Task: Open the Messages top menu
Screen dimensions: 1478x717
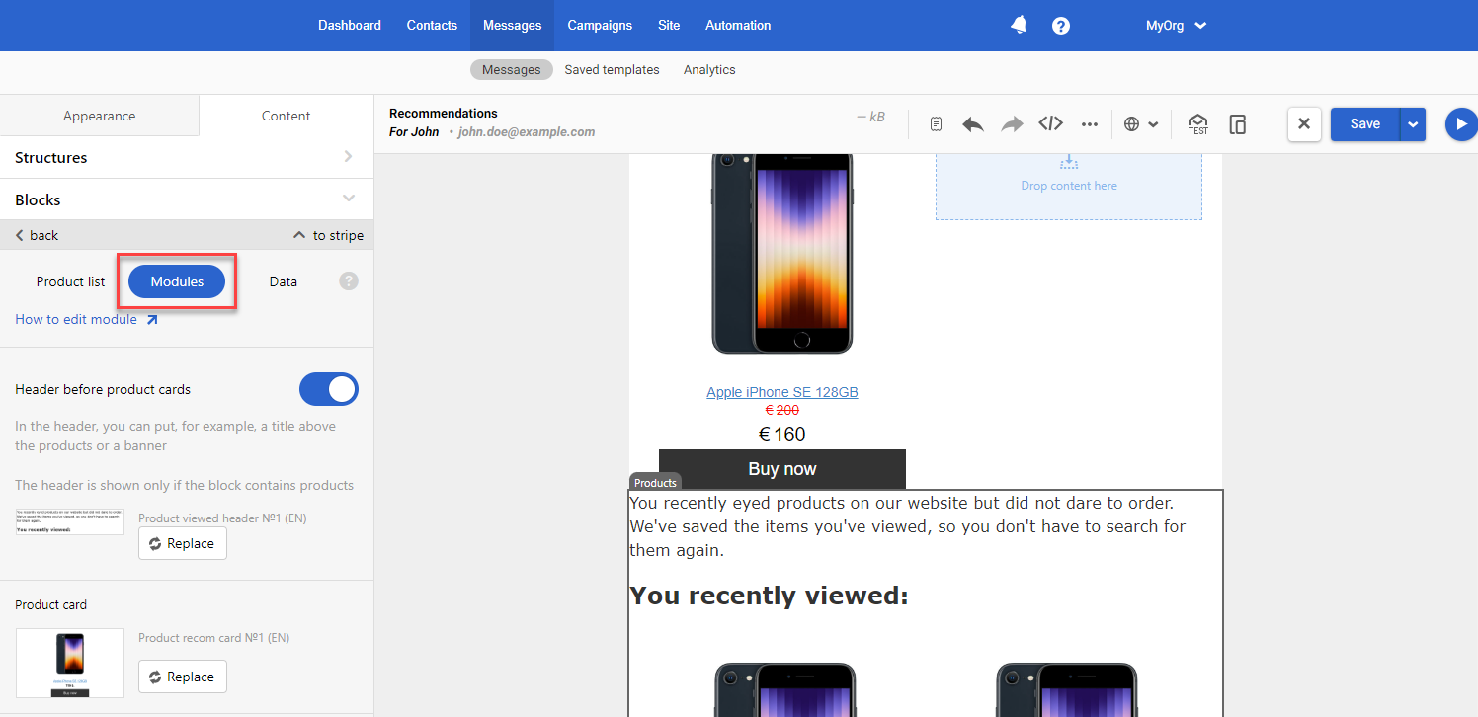Action: [512, 26]
